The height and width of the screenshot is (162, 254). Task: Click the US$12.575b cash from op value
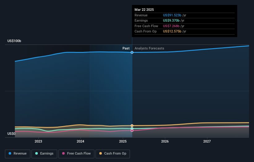click(x=172, y=32)
